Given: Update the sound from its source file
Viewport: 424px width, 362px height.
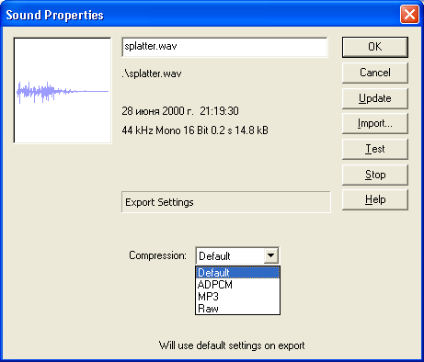Looking at the screenshot, I should coord(375,98).
